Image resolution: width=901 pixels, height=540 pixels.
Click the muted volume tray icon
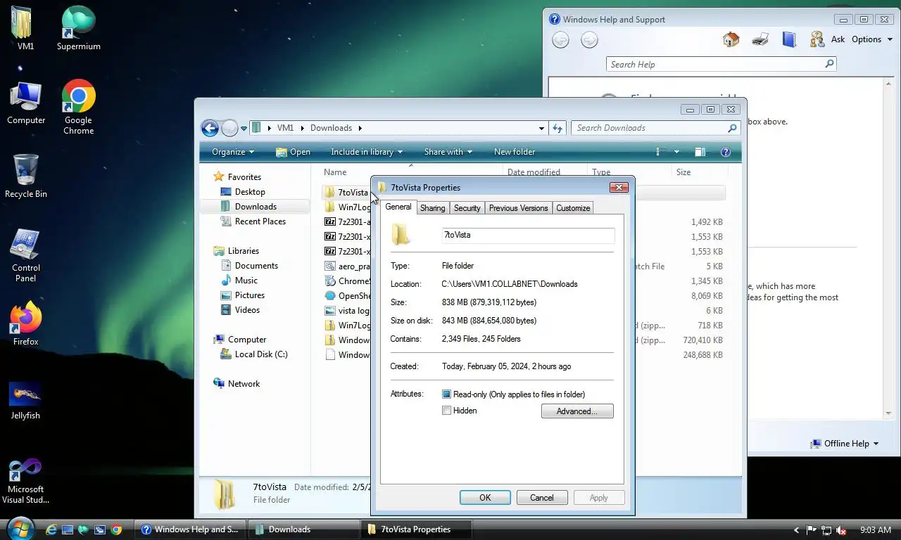click(841, 529)
